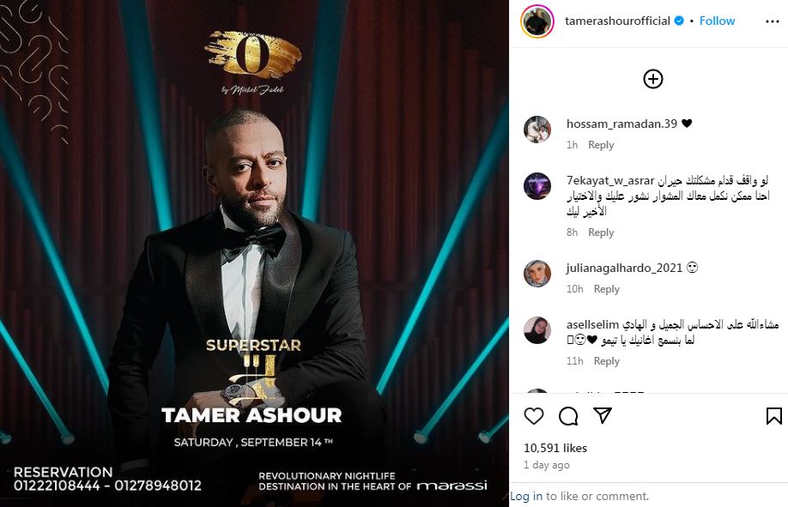Load more comments with the plus circle

[653, 79]
